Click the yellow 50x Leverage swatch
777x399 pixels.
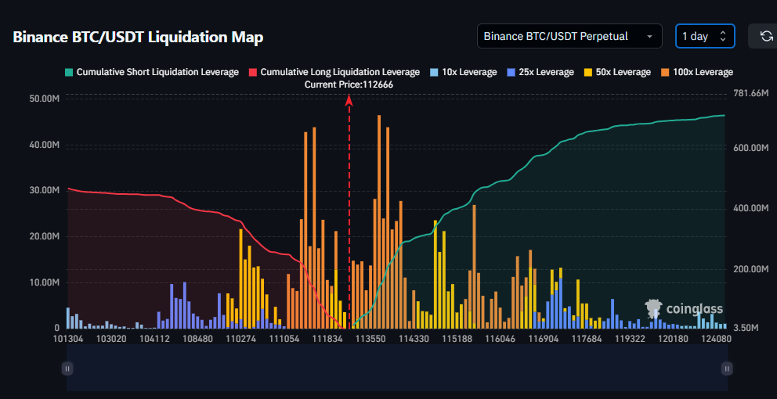[x=587, y=72]
